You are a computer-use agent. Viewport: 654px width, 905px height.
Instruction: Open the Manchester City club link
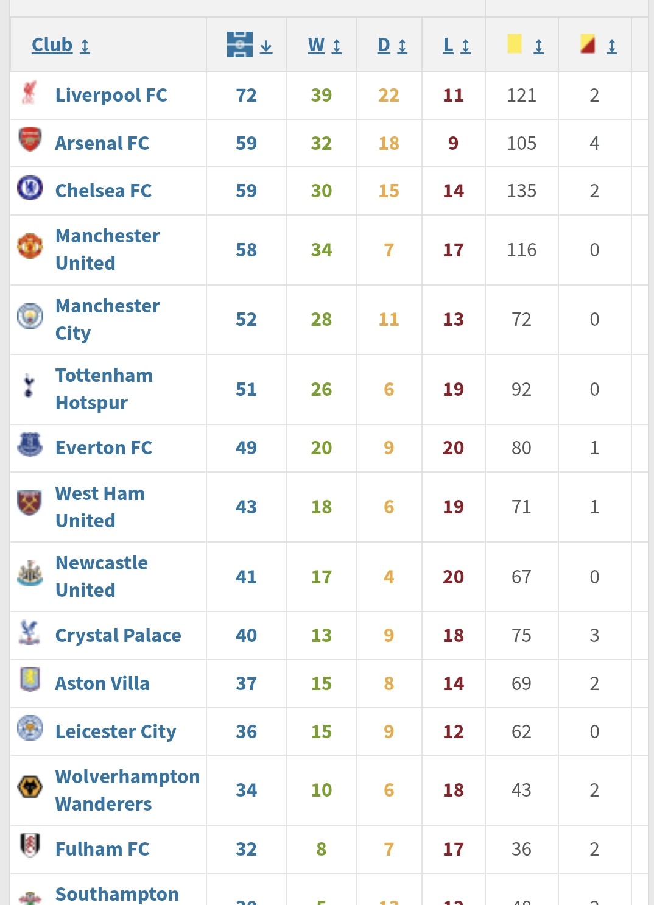point(107,319)
